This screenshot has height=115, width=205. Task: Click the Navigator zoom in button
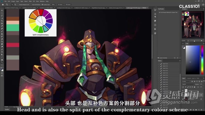point(201,41)
